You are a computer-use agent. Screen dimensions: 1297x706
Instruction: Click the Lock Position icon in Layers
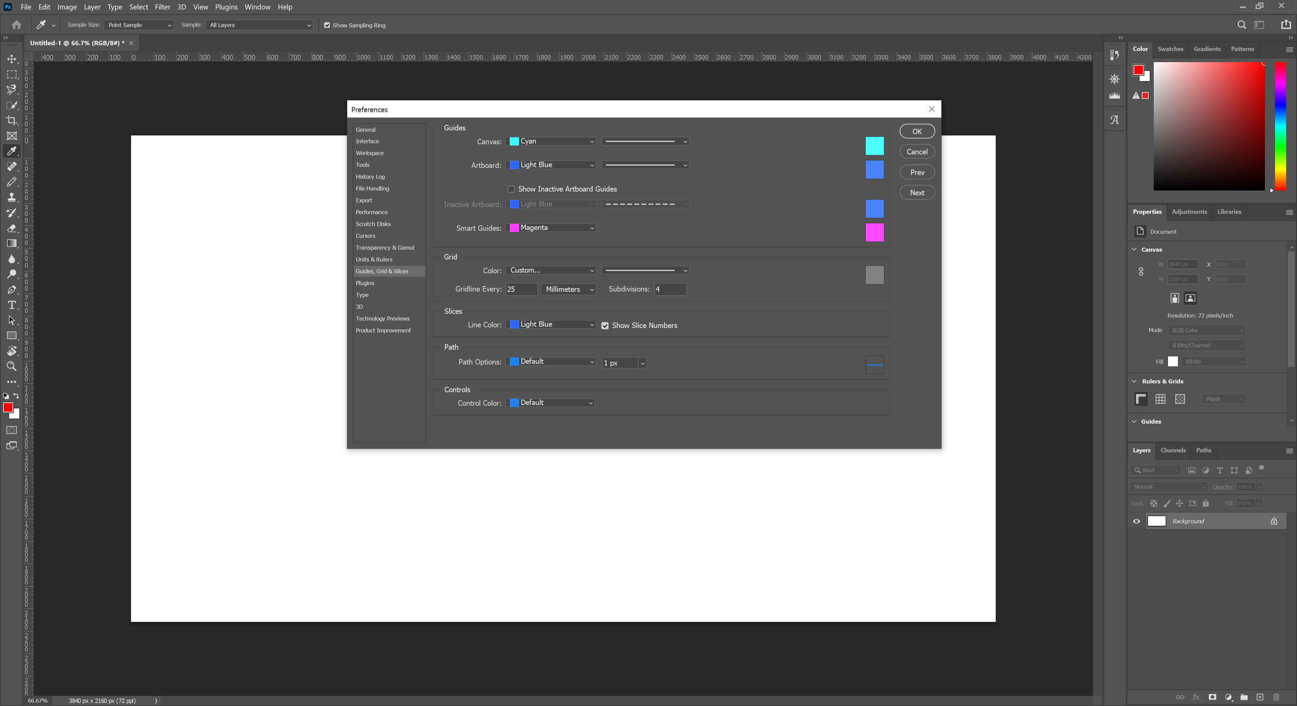[x=1180, y=504]
